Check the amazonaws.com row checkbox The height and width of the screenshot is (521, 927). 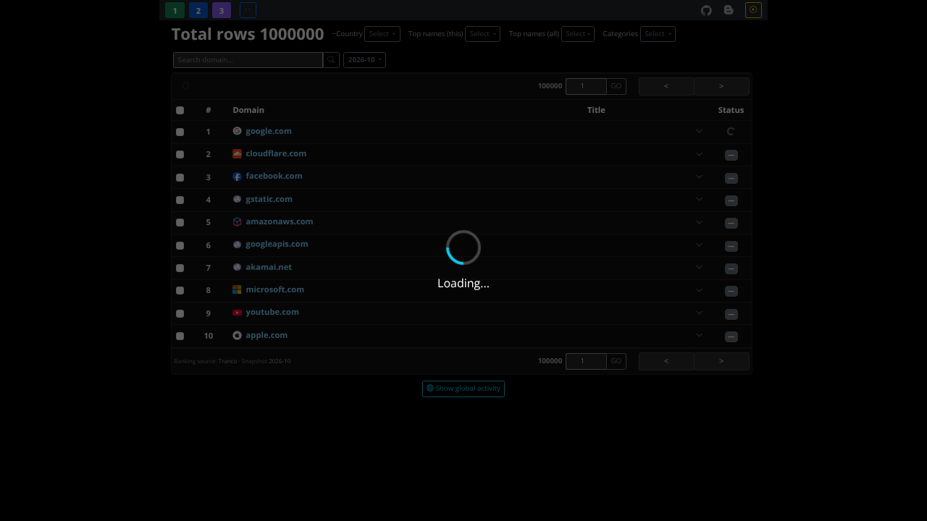(x=180, y=222)
